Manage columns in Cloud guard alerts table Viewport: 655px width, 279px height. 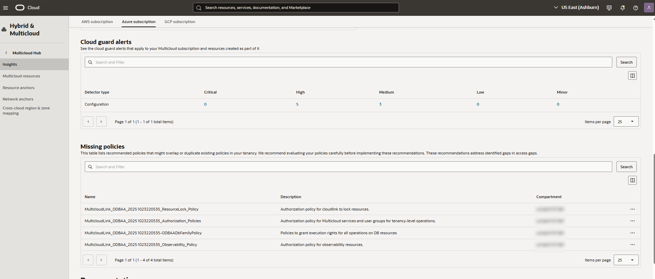point(632,76)
